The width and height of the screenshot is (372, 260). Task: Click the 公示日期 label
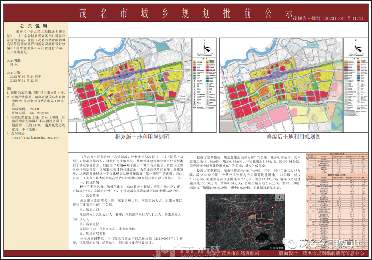click(14, 72)
